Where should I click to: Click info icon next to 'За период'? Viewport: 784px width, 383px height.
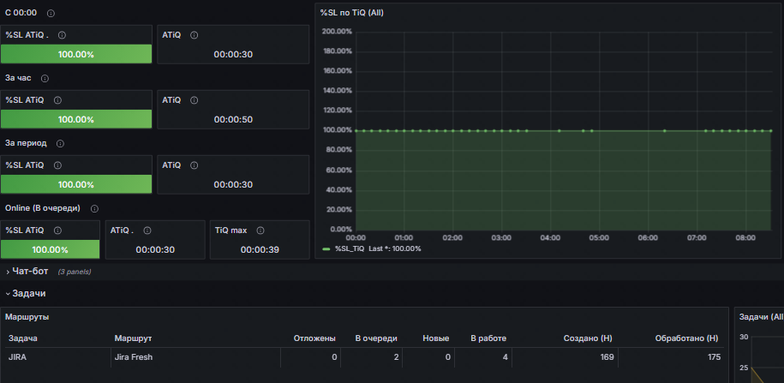click(x=60, y=143)
